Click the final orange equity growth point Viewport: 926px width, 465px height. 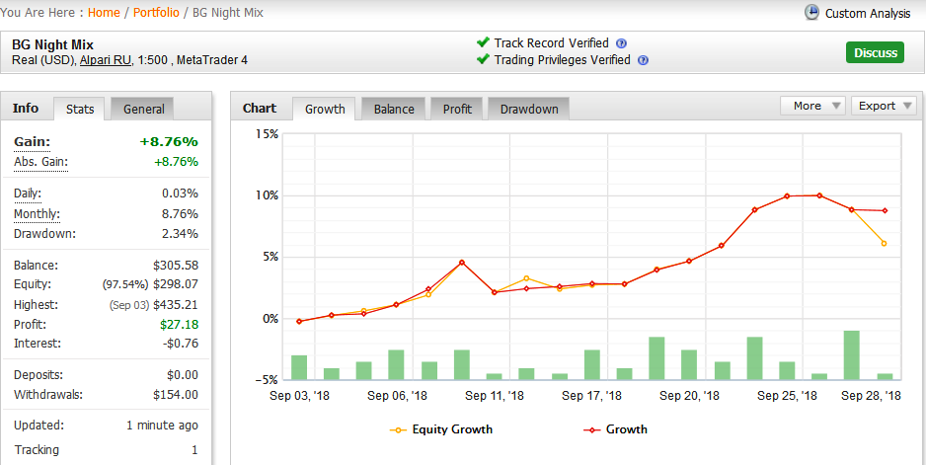coord(885,244)
